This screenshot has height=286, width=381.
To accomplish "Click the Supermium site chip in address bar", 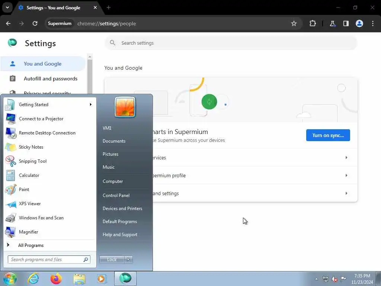I will tap(60, 23).
